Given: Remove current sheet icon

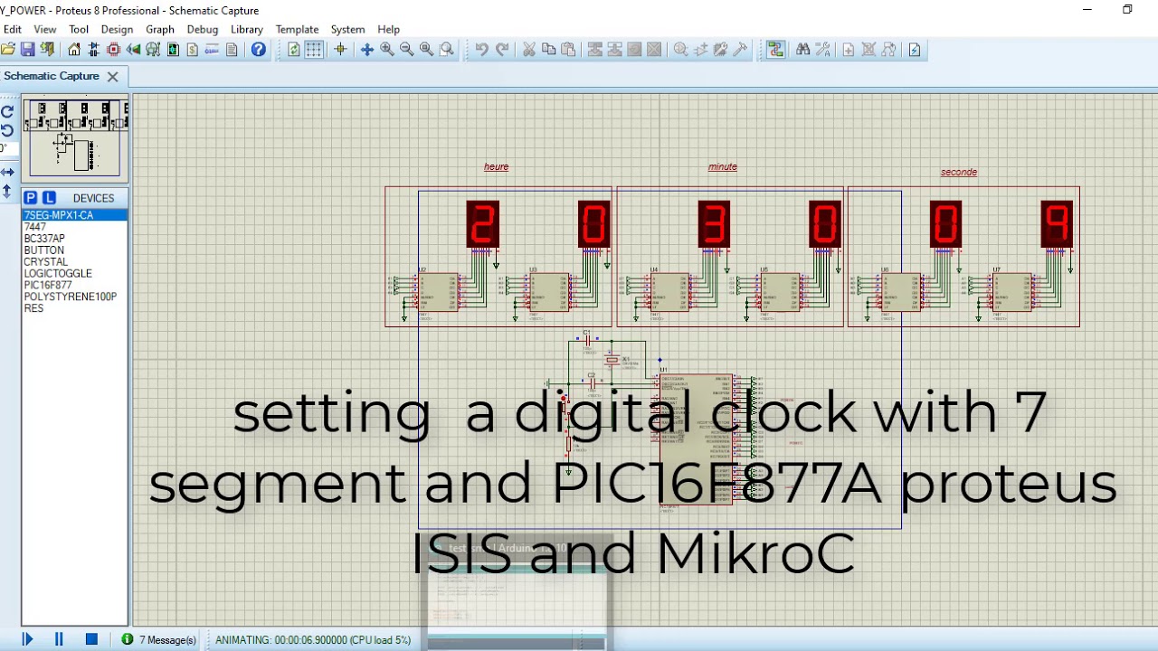Looking at the screenshot, I should pyautogui.click(x=868, y=50).
